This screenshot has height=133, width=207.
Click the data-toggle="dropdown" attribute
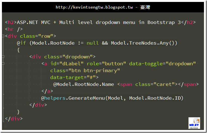[163, 64]
